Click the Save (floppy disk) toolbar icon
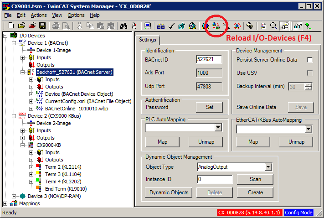The image size is (324, 218). point(42,26)
